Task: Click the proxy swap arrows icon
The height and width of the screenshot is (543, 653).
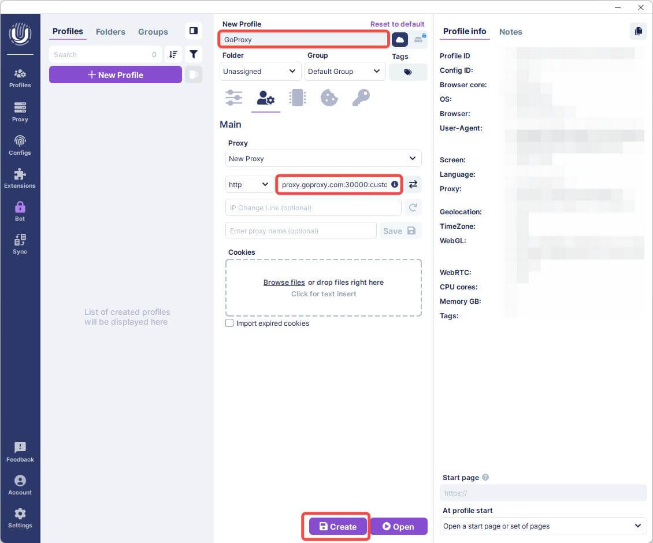Action: [413, 184]
